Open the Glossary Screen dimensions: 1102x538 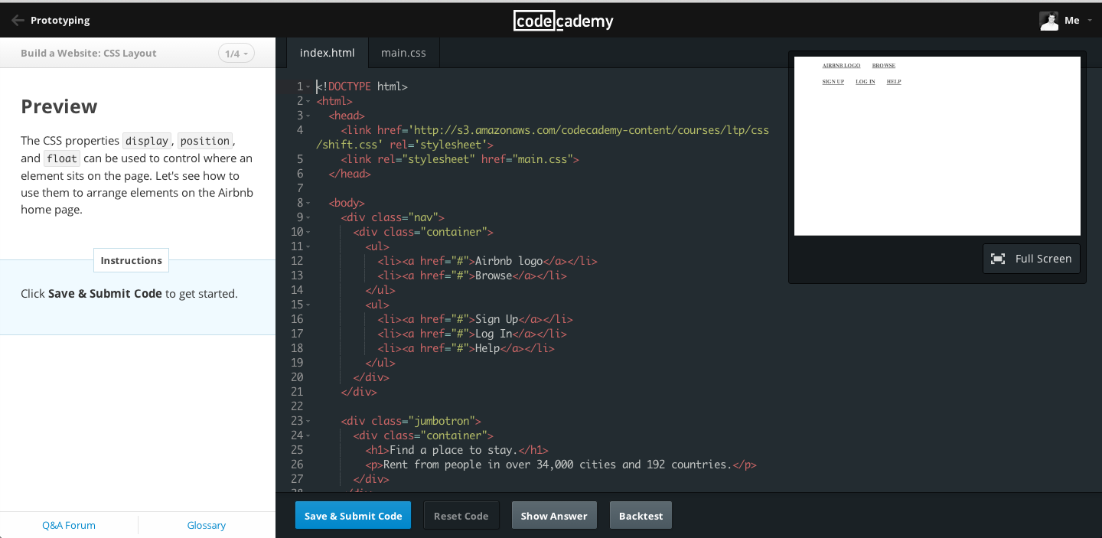point(206,525)
